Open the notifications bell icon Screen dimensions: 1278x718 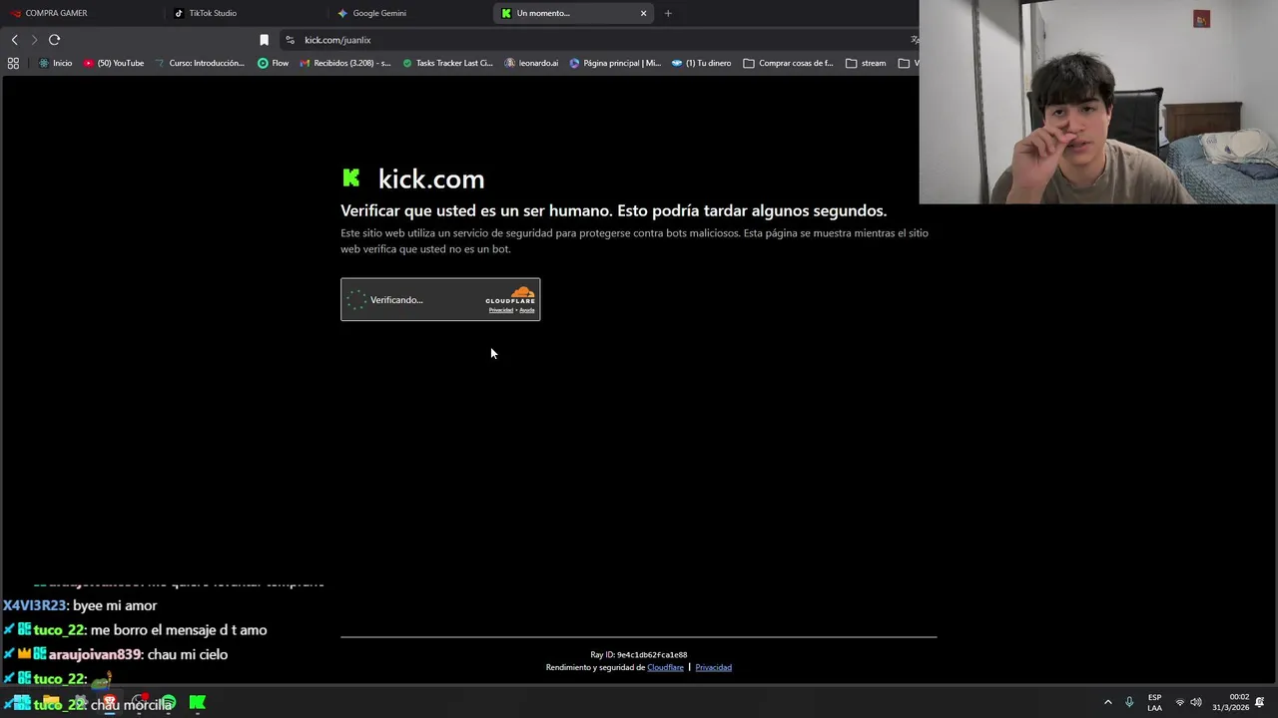[1260, 702]
